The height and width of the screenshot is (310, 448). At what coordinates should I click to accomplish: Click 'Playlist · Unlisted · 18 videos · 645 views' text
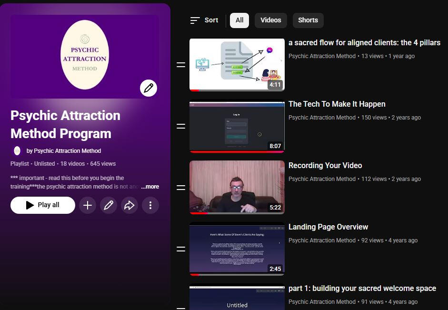click(x=63, y=164)
